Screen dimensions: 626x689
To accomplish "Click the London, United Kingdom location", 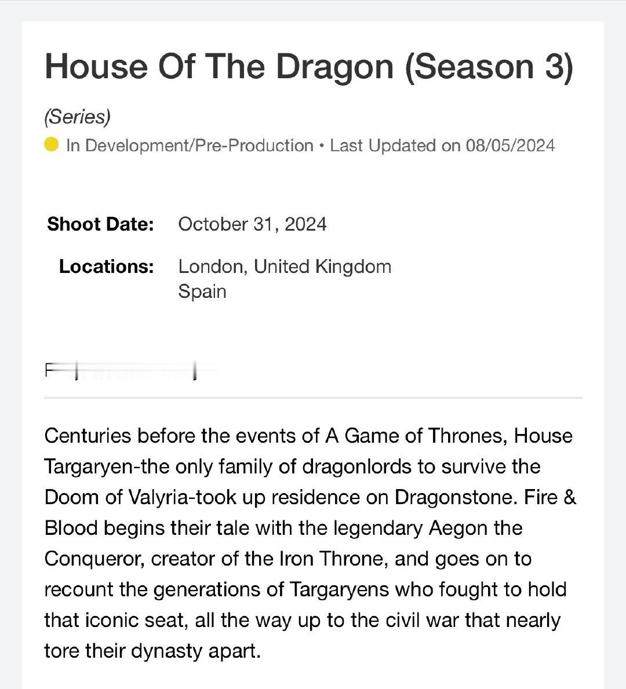I will tap(285, 267).
